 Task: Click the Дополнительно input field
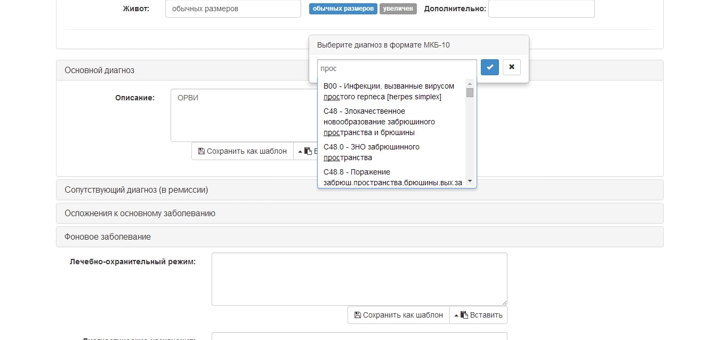[x=541, y=9]
